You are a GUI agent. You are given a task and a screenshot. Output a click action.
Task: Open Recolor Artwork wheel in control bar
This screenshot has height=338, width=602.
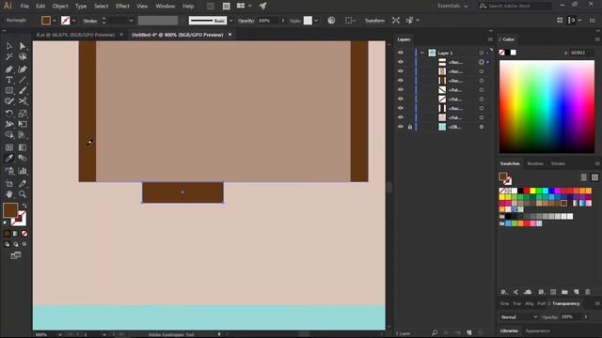coord(331,21)
